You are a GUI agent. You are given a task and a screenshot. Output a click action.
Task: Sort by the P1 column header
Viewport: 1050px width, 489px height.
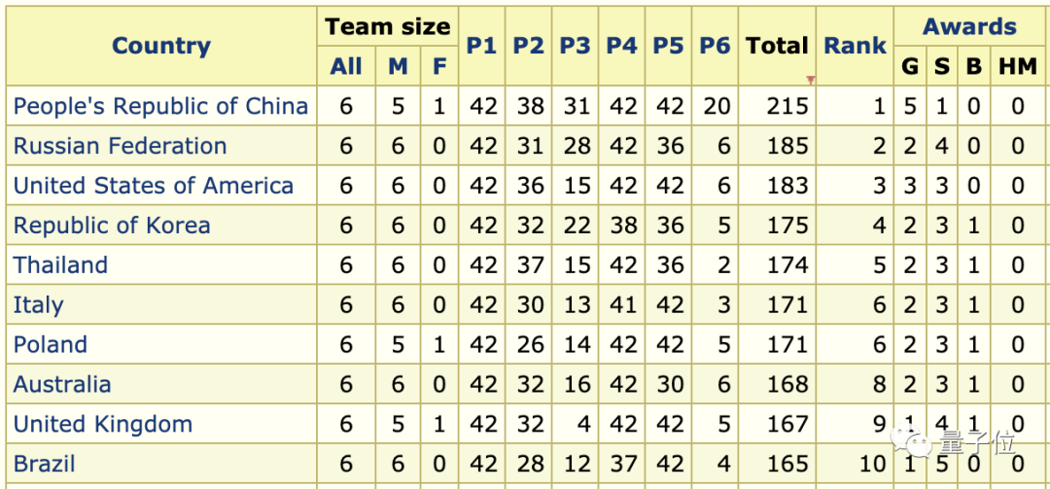tap(482, 46)
